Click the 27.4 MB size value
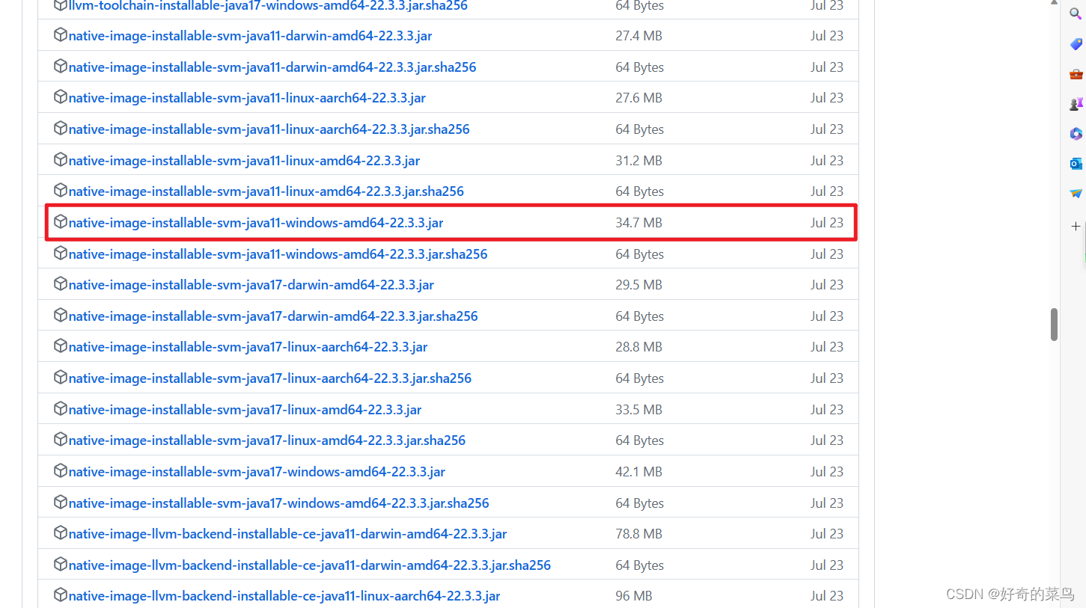Image resolution: width=1086 pixels, height=608 pixels. tap(638, 36)
